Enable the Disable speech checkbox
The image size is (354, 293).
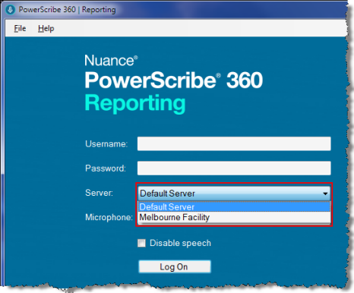[141, 243]
